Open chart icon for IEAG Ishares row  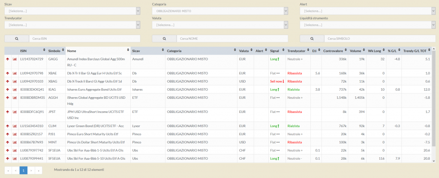pyautogui.click(x=14, y=89)
